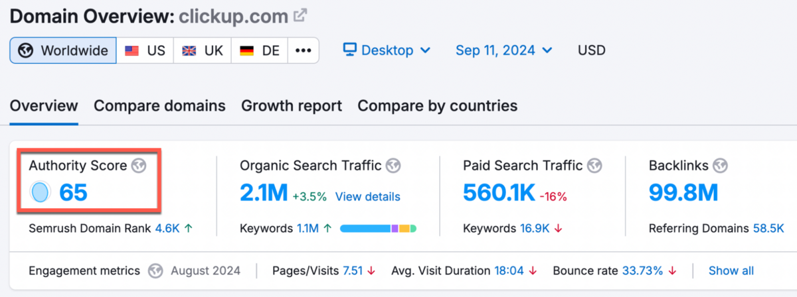Open Semrush Domain Rank 4.6K value
Image resolution: width=797 pixels, height=297 pixels.
coord(167,229)
